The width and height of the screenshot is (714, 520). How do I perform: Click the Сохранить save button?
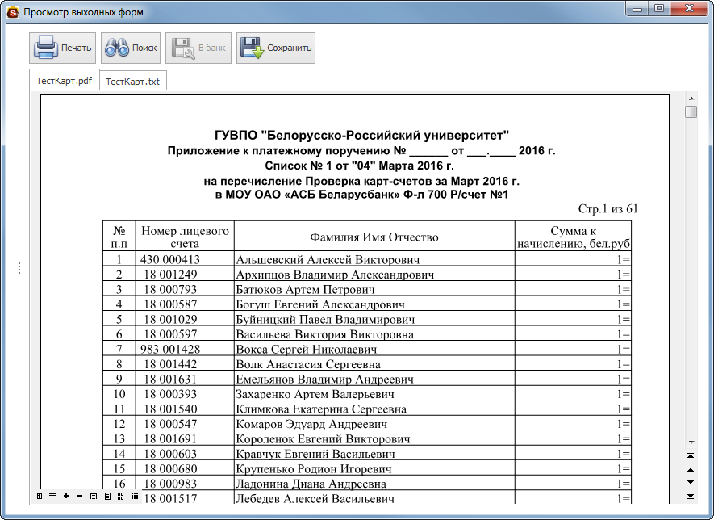(x=276, y=48)
